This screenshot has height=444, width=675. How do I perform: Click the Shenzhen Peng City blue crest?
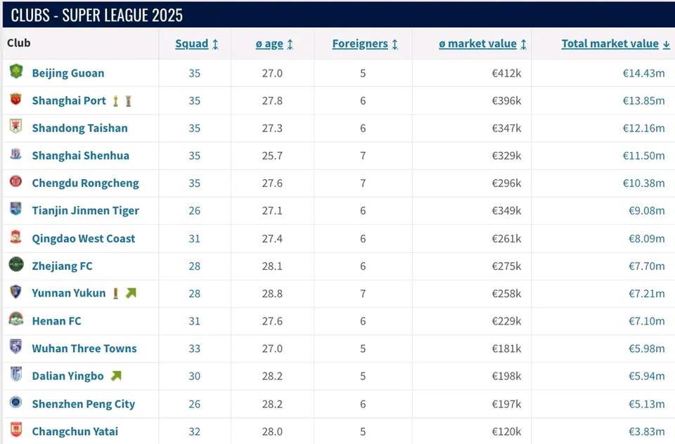(x=16, y=403)
